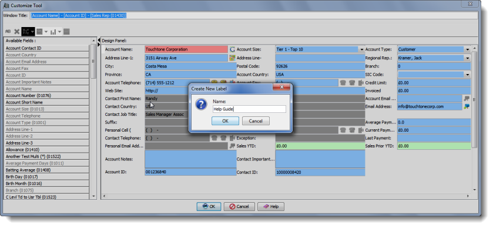Select Account Contact ID in Available Fields
Image resolution: width=493 pixels, height=228 pixels.
click(47, 48)
